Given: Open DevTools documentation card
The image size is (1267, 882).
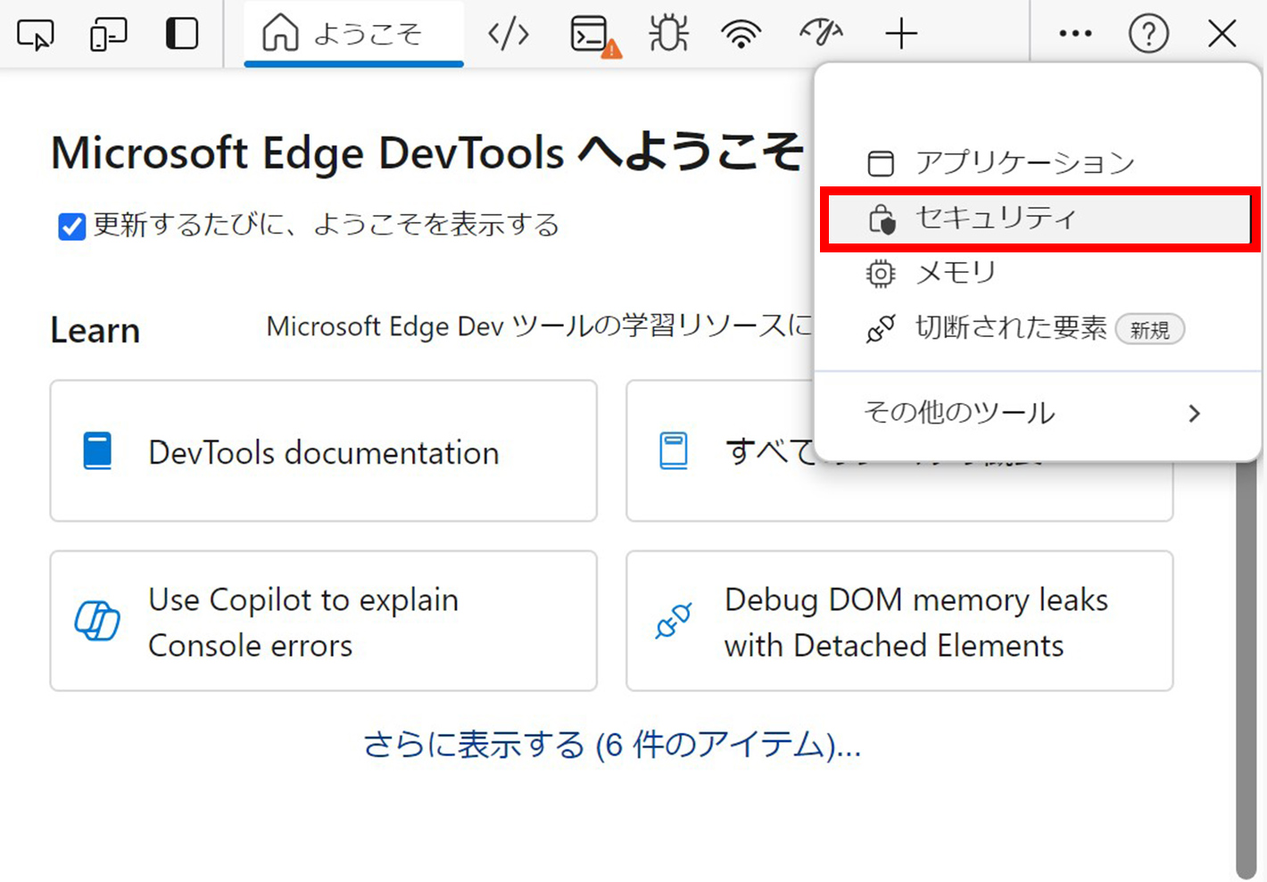Looking at the screenshot, I should 323,451.
